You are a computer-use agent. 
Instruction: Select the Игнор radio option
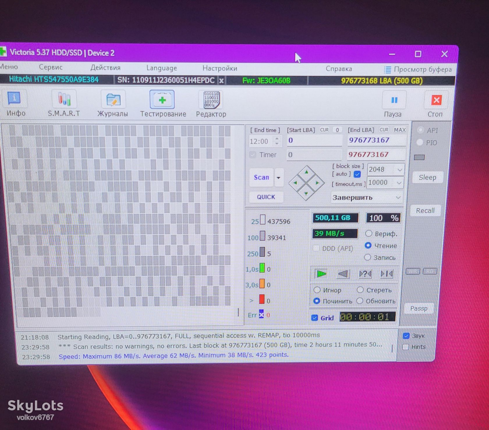pyautogui.click(x=317, y=290)
